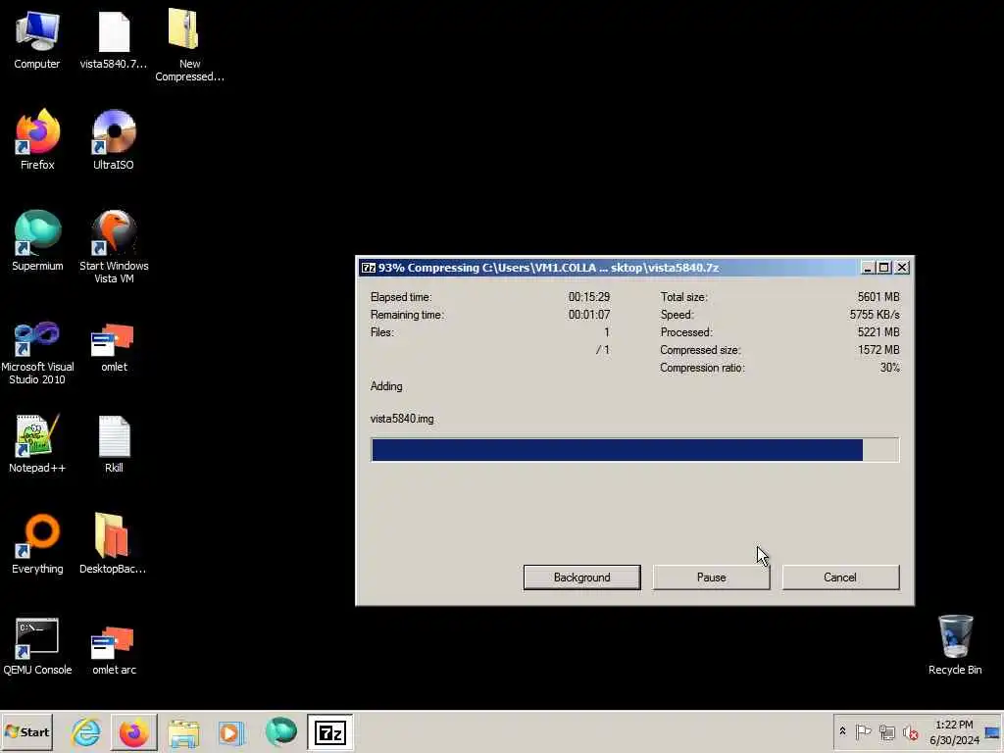Maximize the 7-Zip compressing dialog
This screenshot has height=753, width=1004.
click(884, 268)
